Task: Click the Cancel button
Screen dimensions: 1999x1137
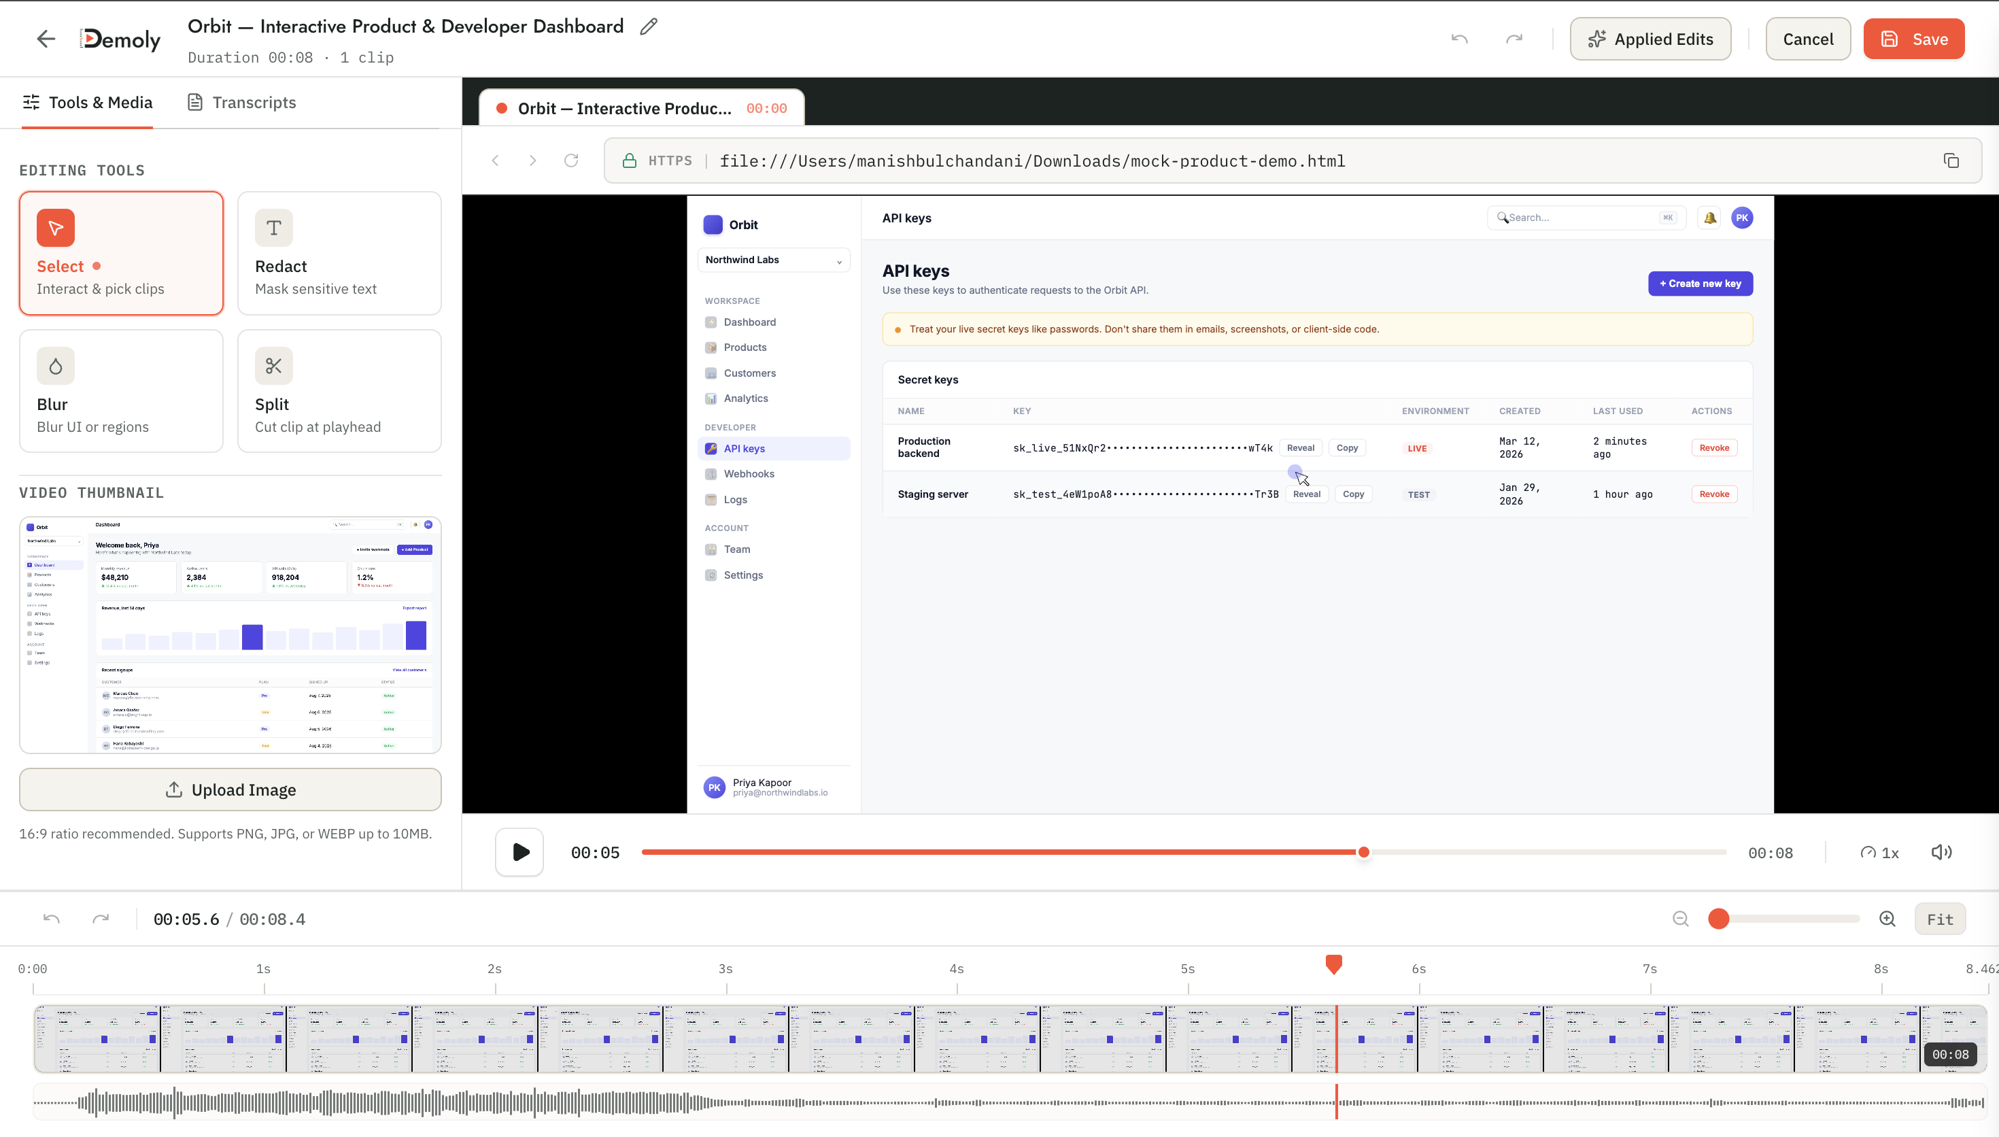Action: point(1808,39)
